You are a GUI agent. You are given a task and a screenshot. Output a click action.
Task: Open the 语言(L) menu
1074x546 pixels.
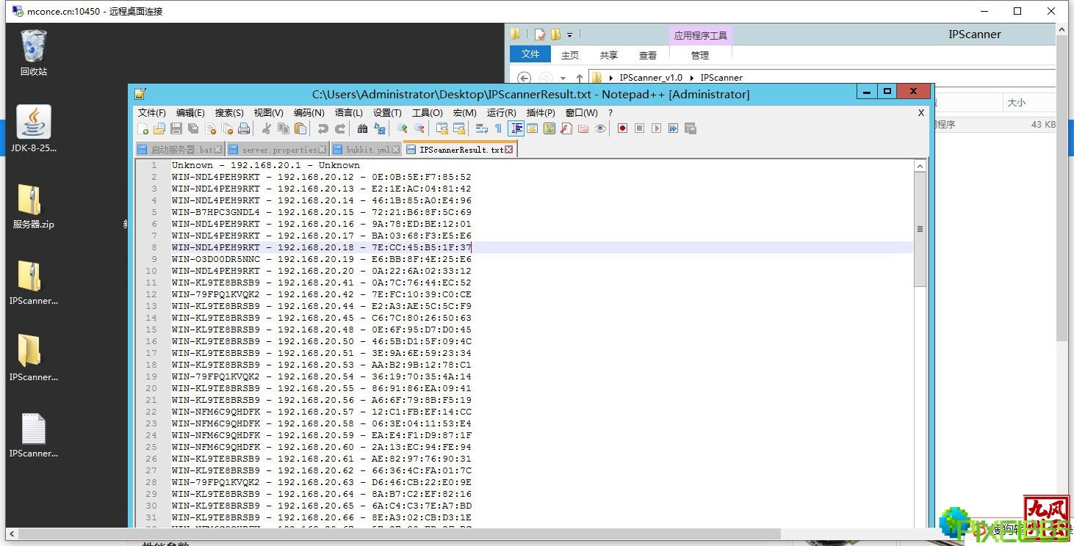(x=348, y=112)
